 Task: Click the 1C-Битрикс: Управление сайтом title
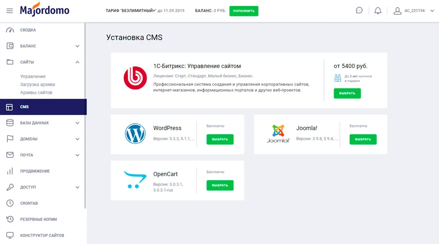tap(197, 66)
